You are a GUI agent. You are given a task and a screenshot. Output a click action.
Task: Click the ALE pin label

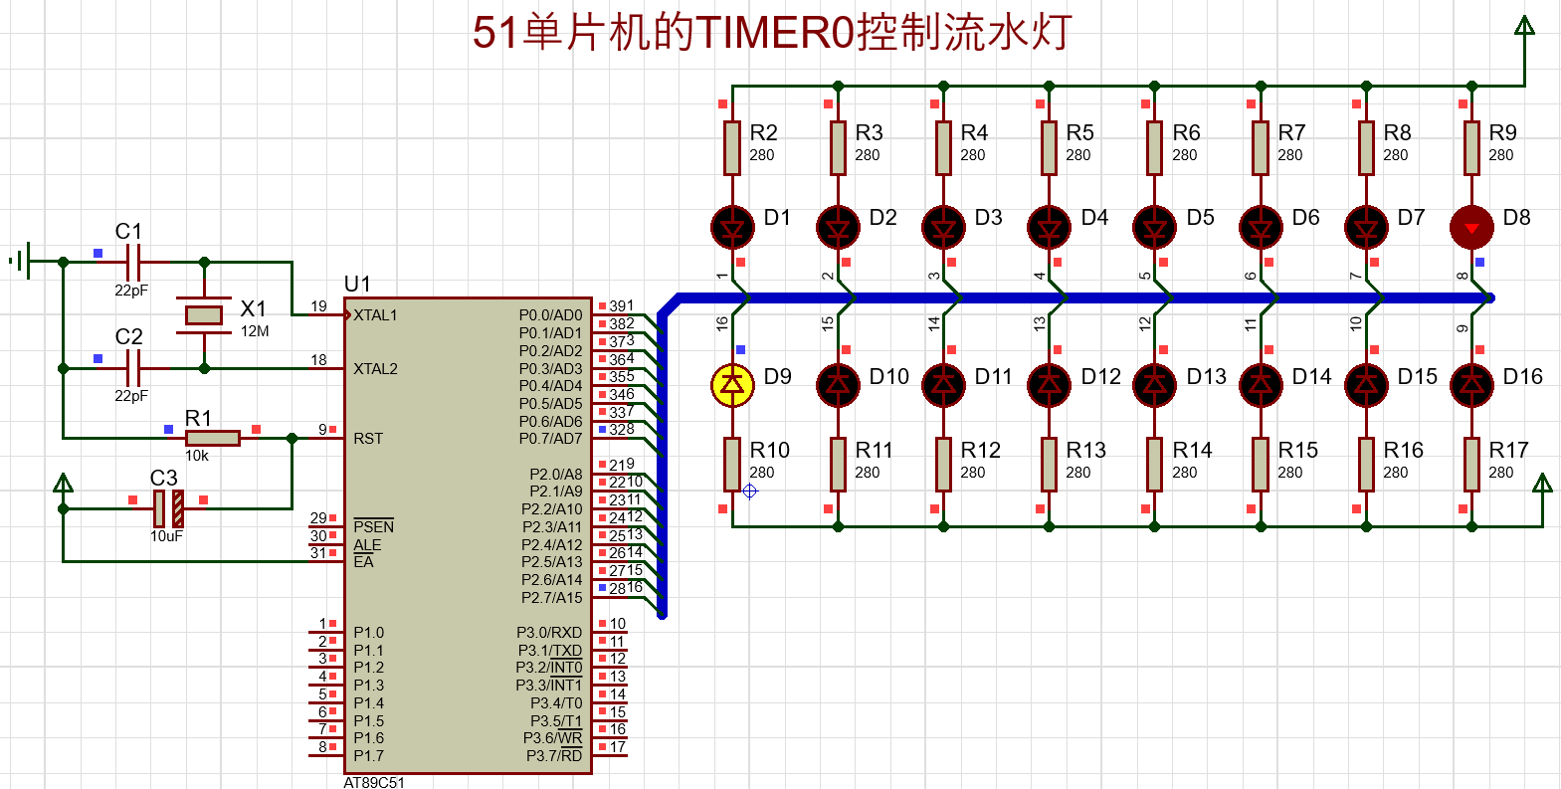[367, 545]
